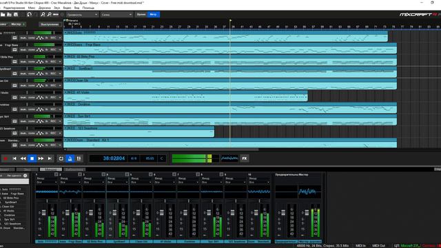
Task: Open input dropdown on mixer channel 8
Action: point(212,182)
